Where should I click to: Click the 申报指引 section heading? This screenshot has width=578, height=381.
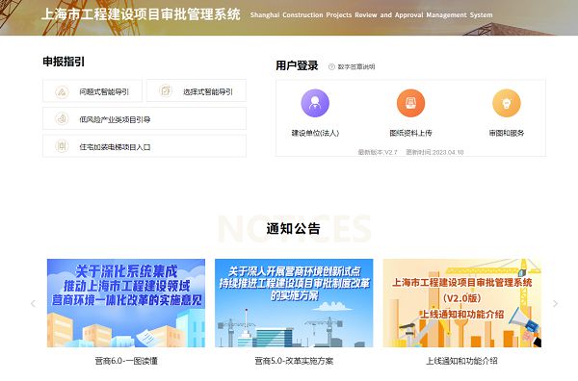[64, 62]
